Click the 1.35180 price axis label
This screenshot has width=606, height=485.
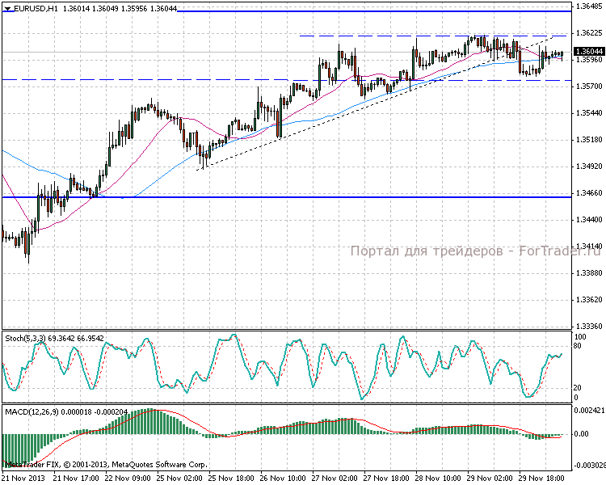click(x=589, y=140)
